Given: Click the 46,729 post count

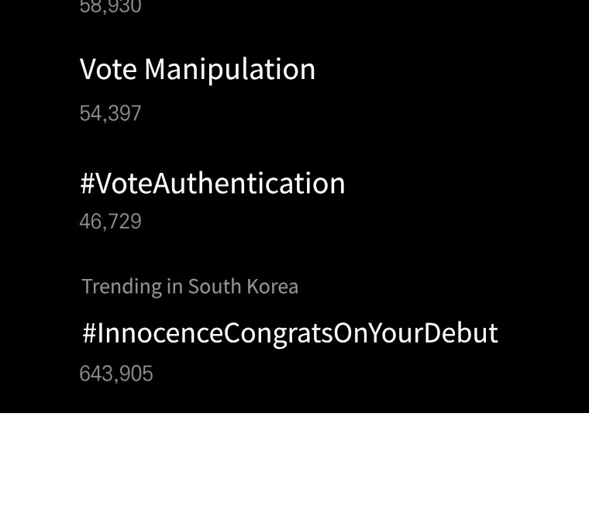Looking at the screenshot, I should (x=110, y=222).
